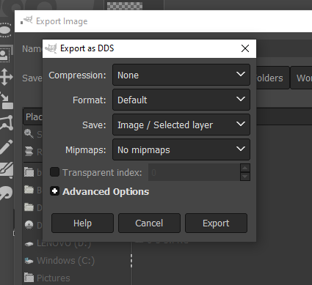Click the Transparent index value field

195,172
